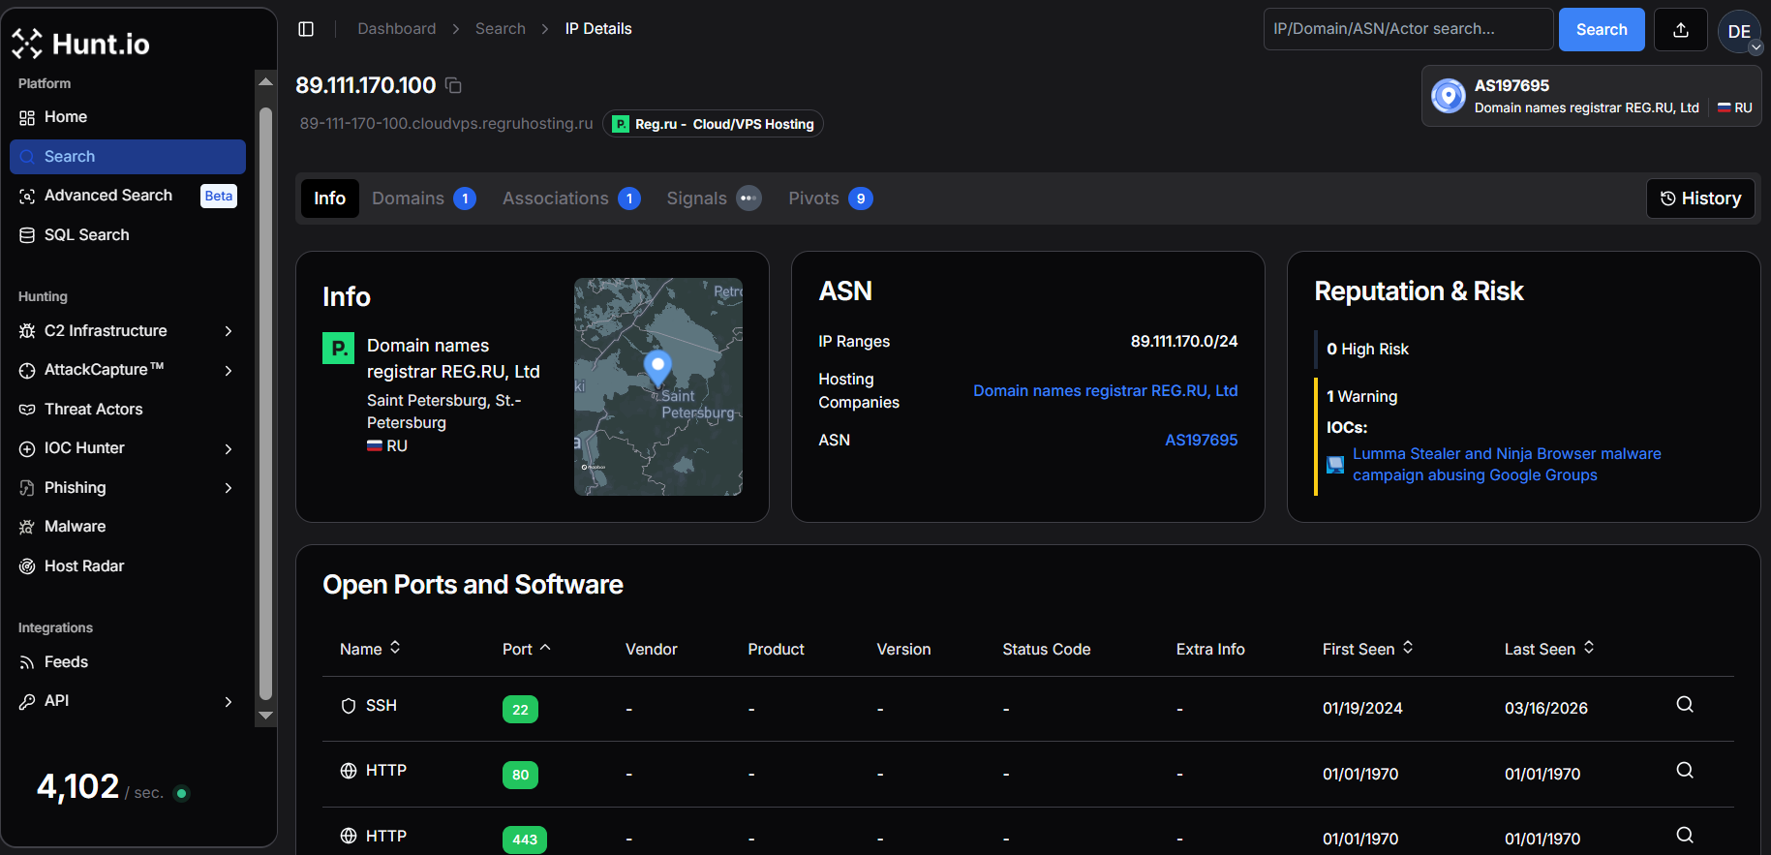Open Host Radar in sidebar
This screenshot has width=1771, height=855.
(84, 566)
